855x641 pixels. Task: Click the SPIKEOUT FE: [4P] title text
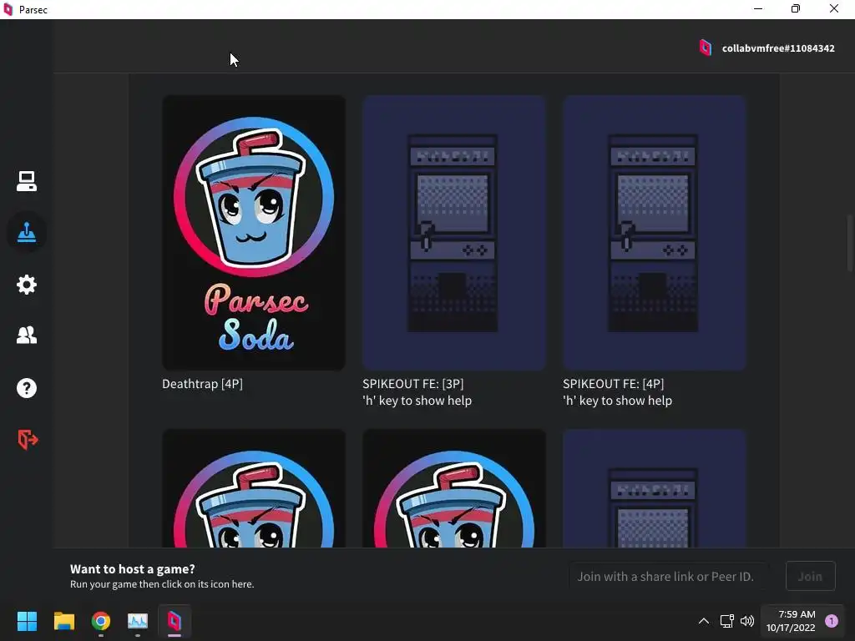coord(614,384)
